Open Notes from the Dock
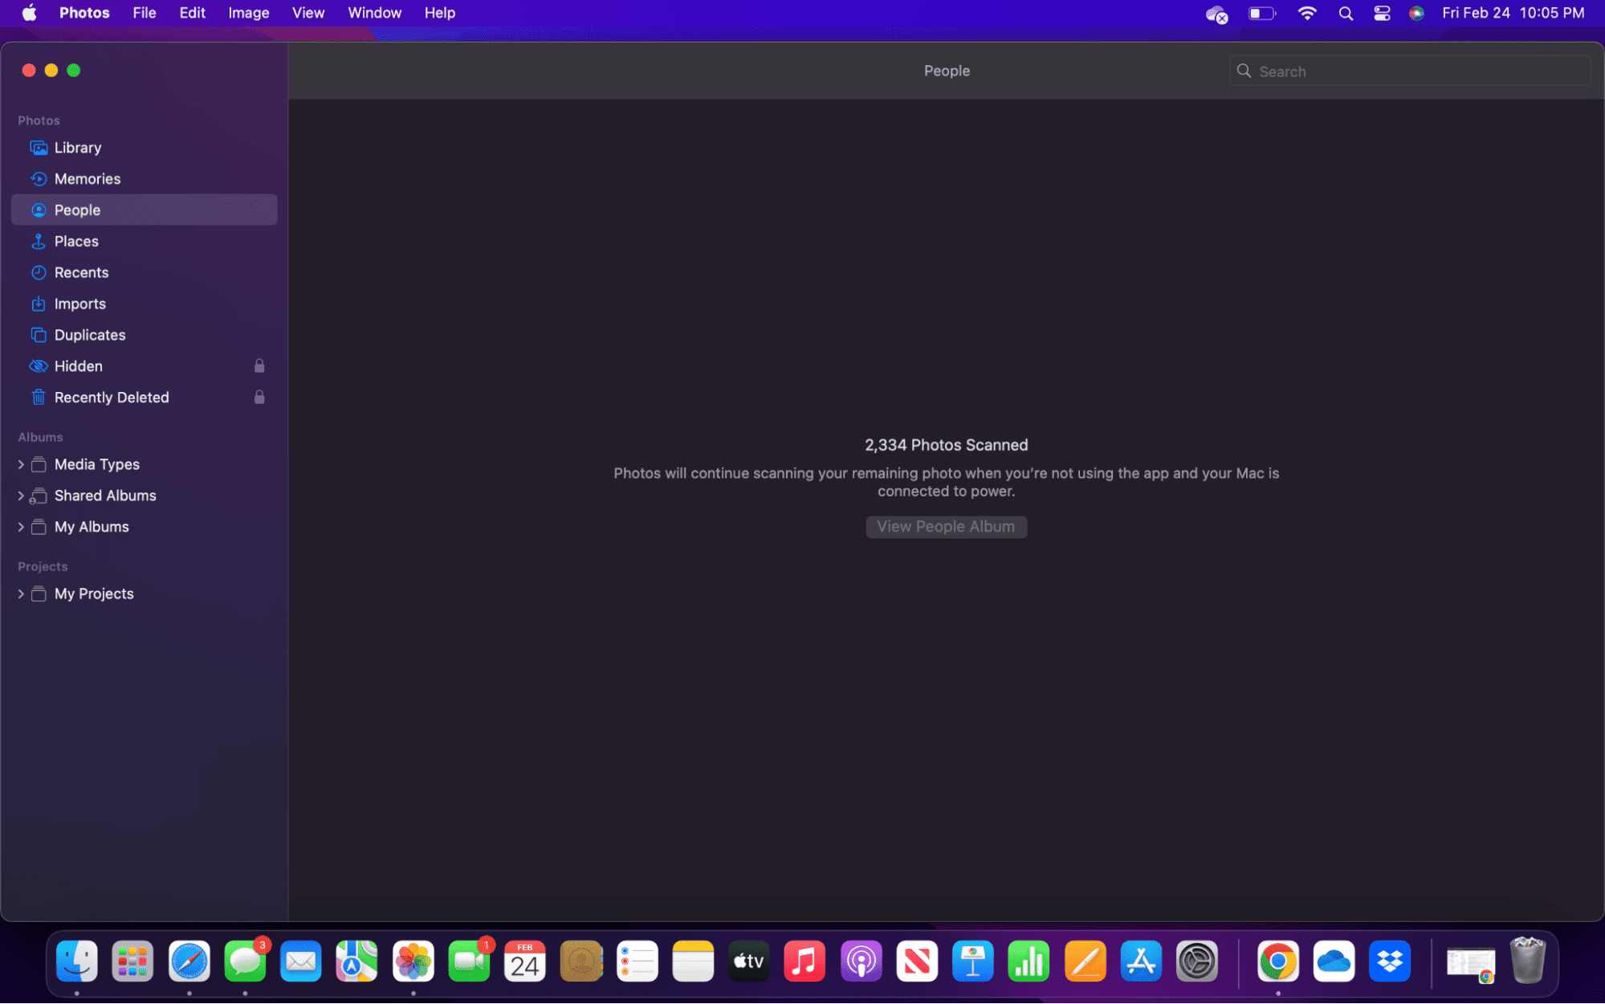 [x=693, y=961]
